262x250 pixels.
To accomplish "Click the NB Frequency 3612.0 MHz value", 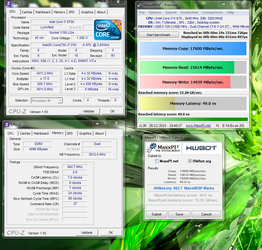I will [x=97, y=154].
